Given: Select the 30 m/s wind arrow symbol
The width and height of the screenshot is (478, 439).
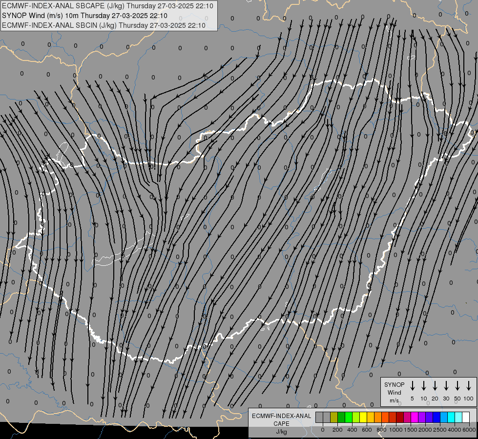Looking at the screenshot, I should tap(446, 385).
